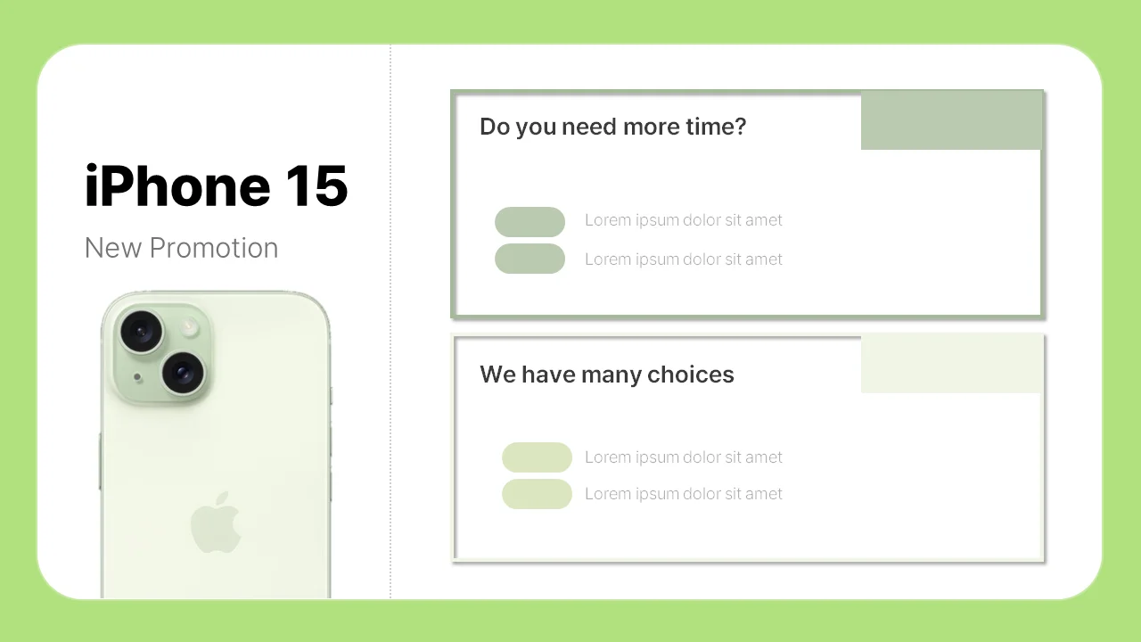Click the 'Do you need more time?' heading

coord(612,127)
